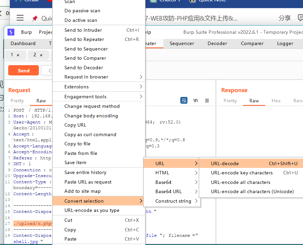
Task: Switch to the Sequencer tab
Action: click(x=182, y=43)
